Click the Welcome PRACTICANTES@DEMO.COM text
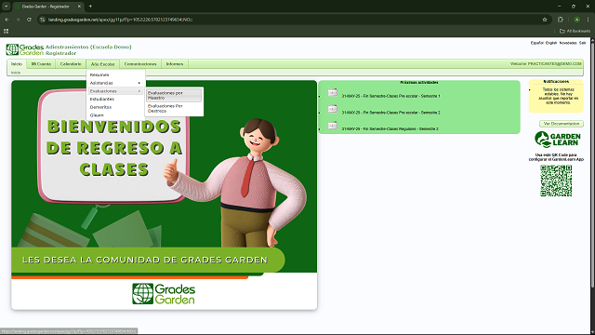Viewport: 595px width, 335px height. pos(546,64)
